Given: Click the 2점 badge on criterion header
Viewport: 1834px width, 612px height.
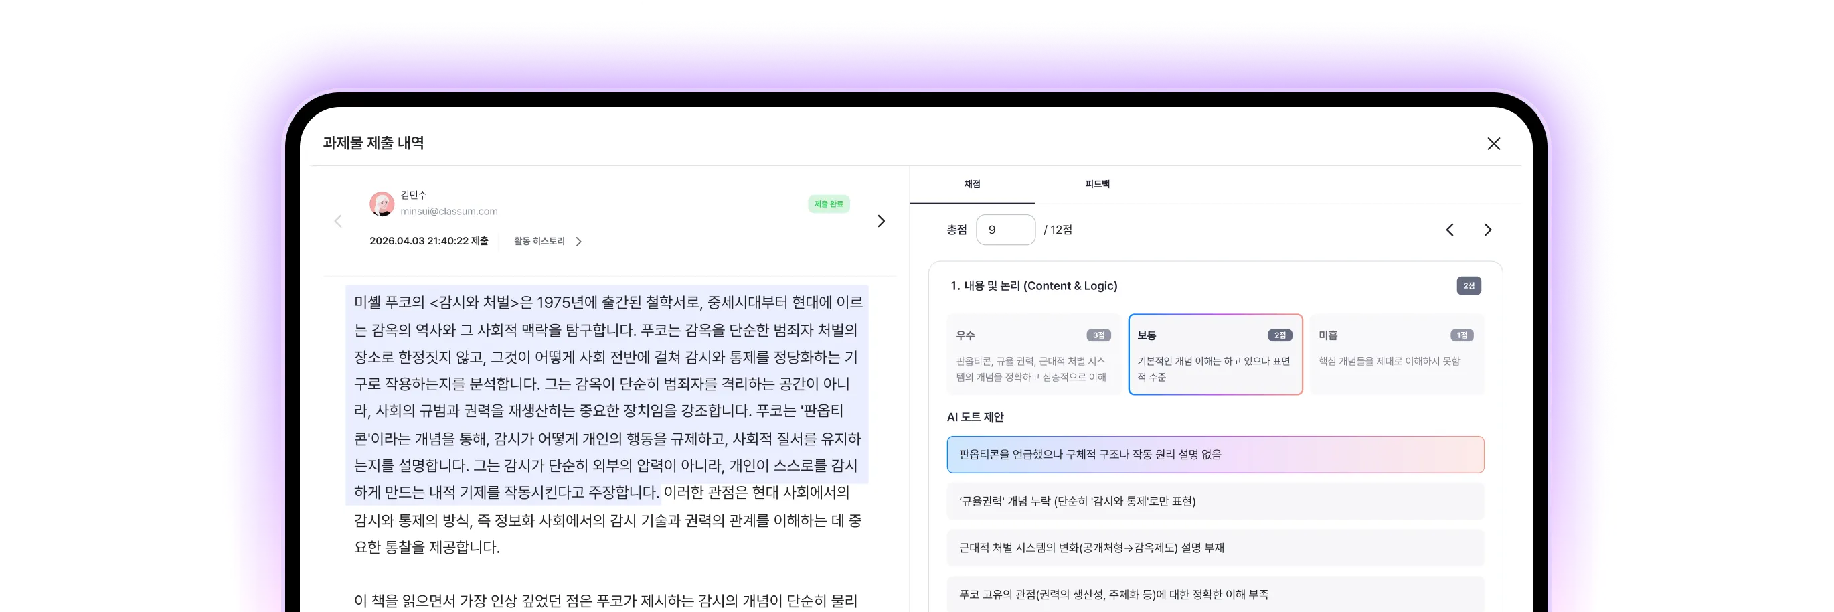Looking at the screenshot, I should tap(1469, 286).
